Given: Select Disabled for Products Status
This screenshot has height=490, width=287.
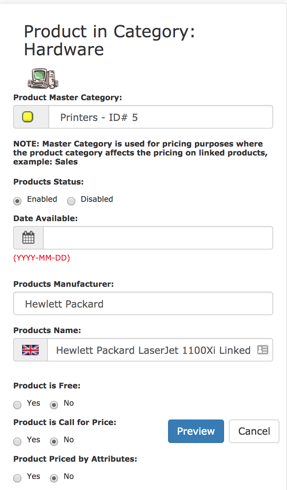Looking at the screenshot, I should (x=71, y=201).
